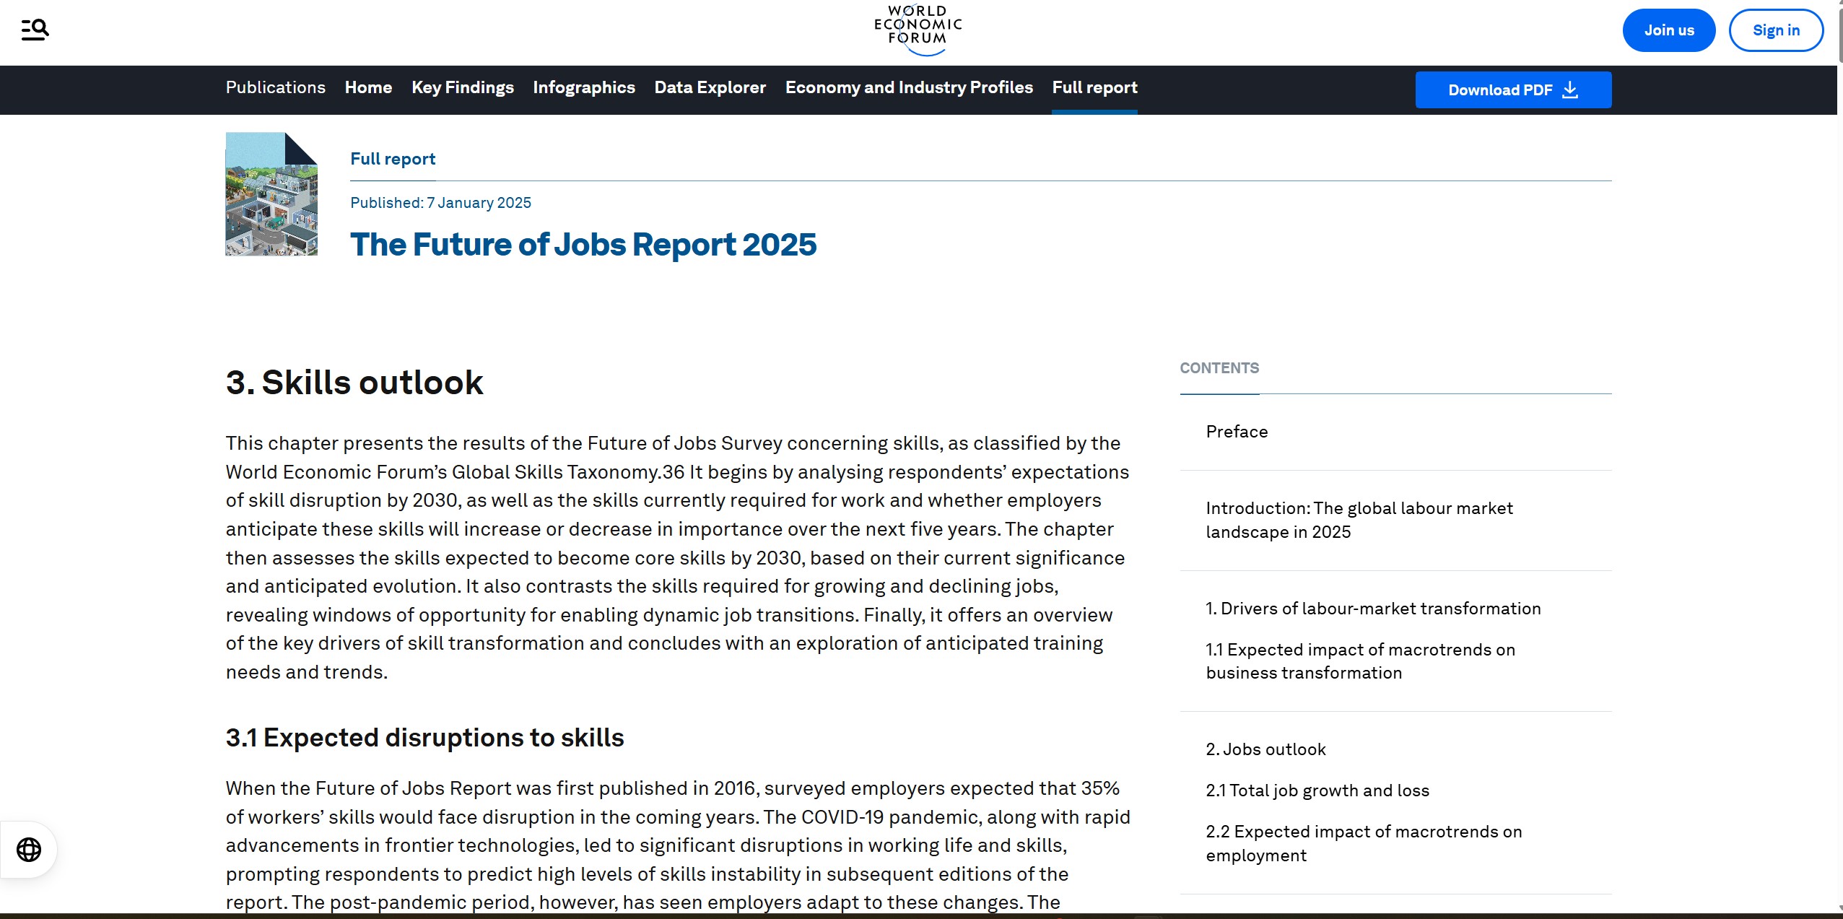This screenshot has width=1843, height=919.
Task: Open the Key Findings tab
Action: 463,87
